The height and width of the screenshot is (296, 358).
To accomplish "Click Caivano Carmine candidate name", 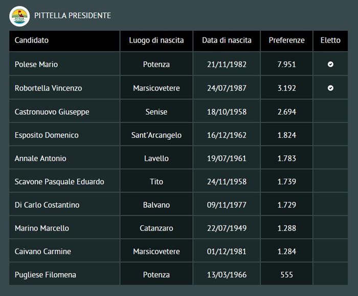I will (43, 251).
